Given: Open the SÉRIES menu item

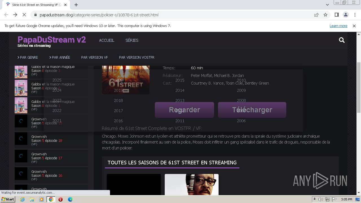Looking at the screenshot, I should pyautogui.click(x=132, y=40).
